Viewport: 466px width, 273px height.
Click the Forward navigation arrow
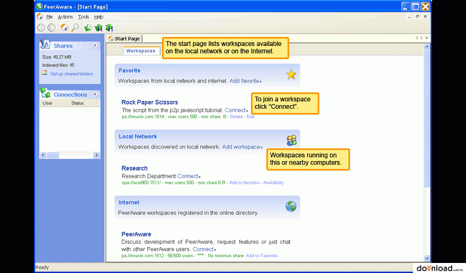(51, 27)
